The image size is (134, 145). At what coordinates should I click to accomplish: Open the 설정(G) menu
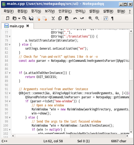(x=94, y=11)
